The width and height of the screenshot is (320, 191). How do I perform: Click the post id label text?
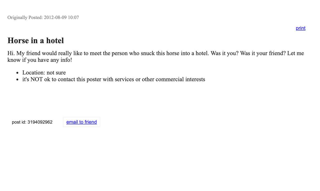click(x=19, y=122)
